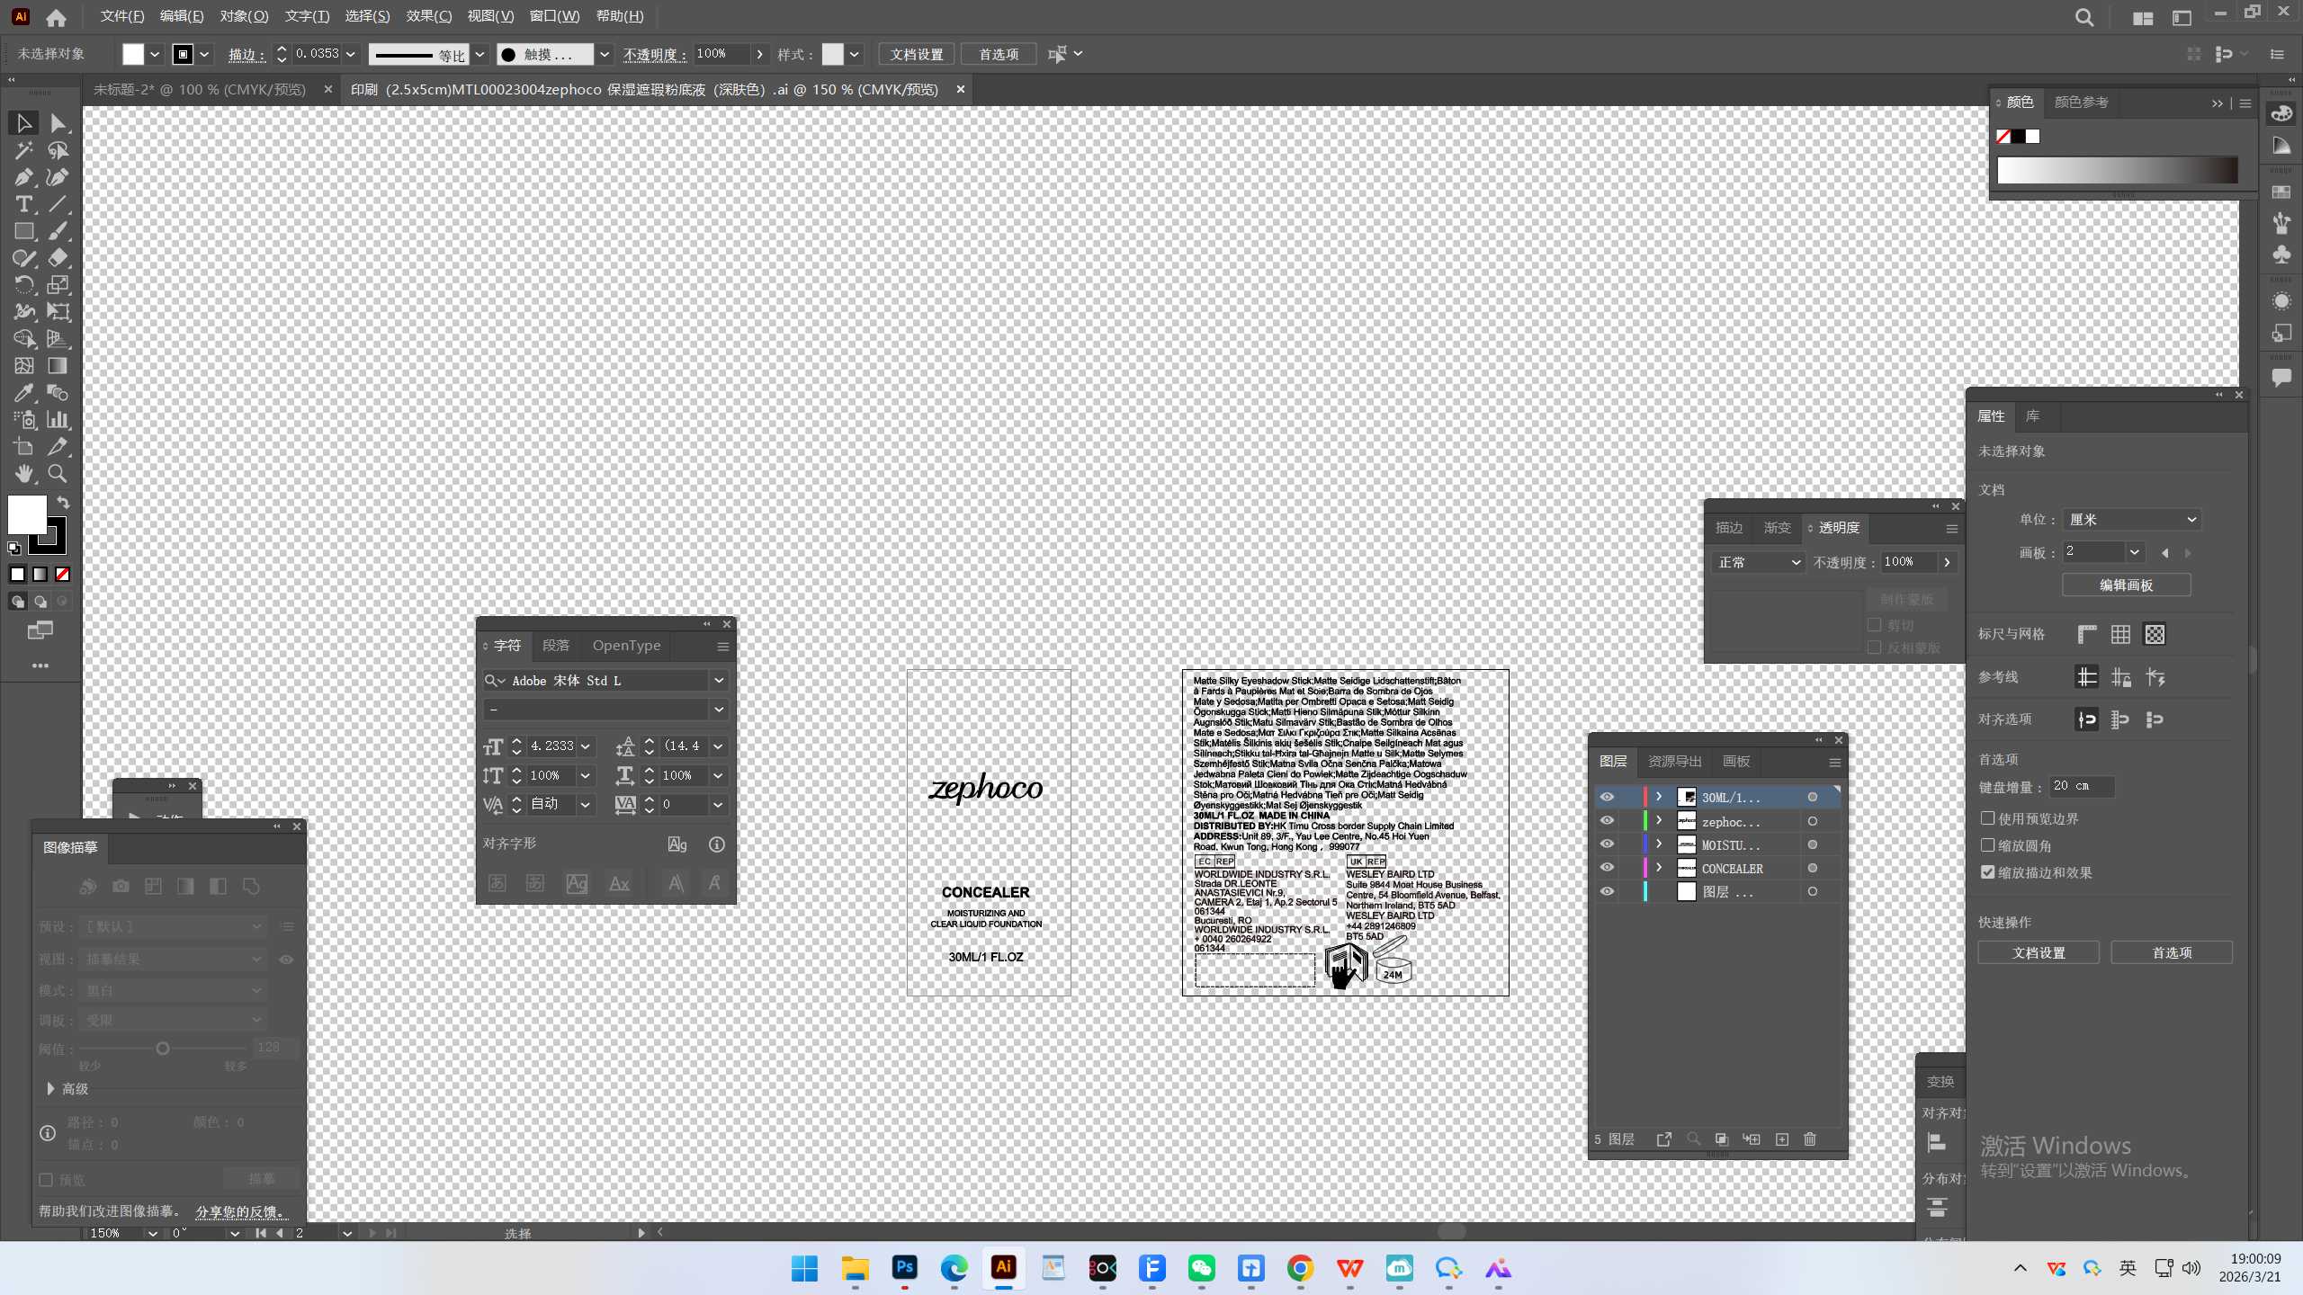Select the Gradient tool
The height and width of the screenshot is (1295, 2303).
(58, 366)
